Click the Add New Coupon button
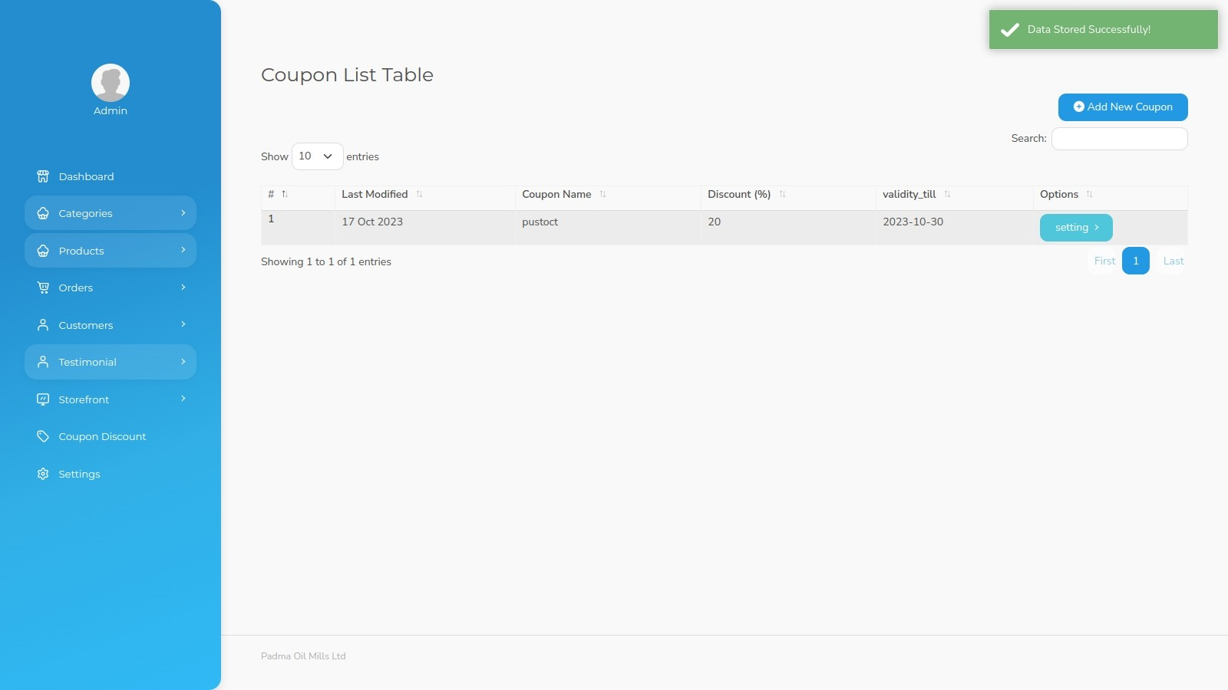The image size is (1228, 690). point(1122,107)
